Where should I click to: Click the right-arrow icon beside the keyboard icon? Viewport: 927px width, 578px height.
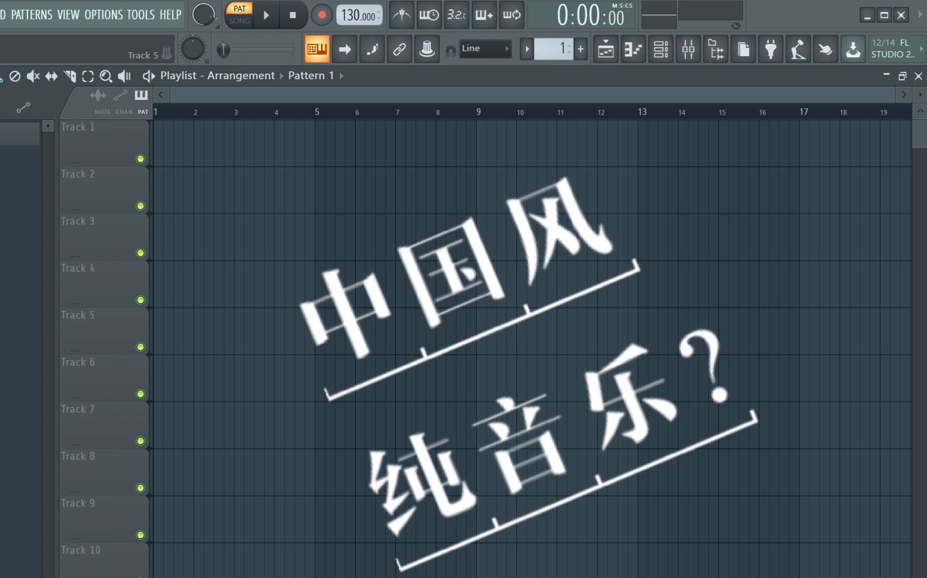pyautogui.click(x=345, y=49)
